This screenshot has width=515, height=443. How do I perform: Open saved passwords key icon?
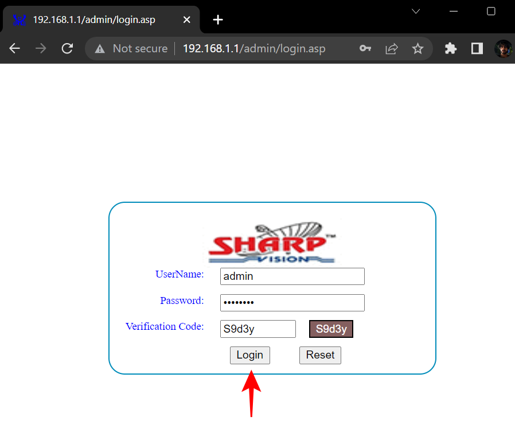tap(365, 49)
